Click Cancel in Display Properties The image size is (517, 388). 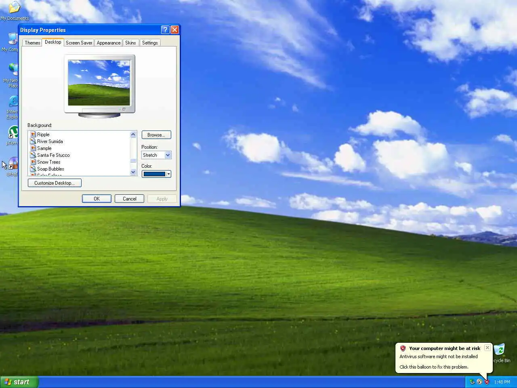point(129,199)
